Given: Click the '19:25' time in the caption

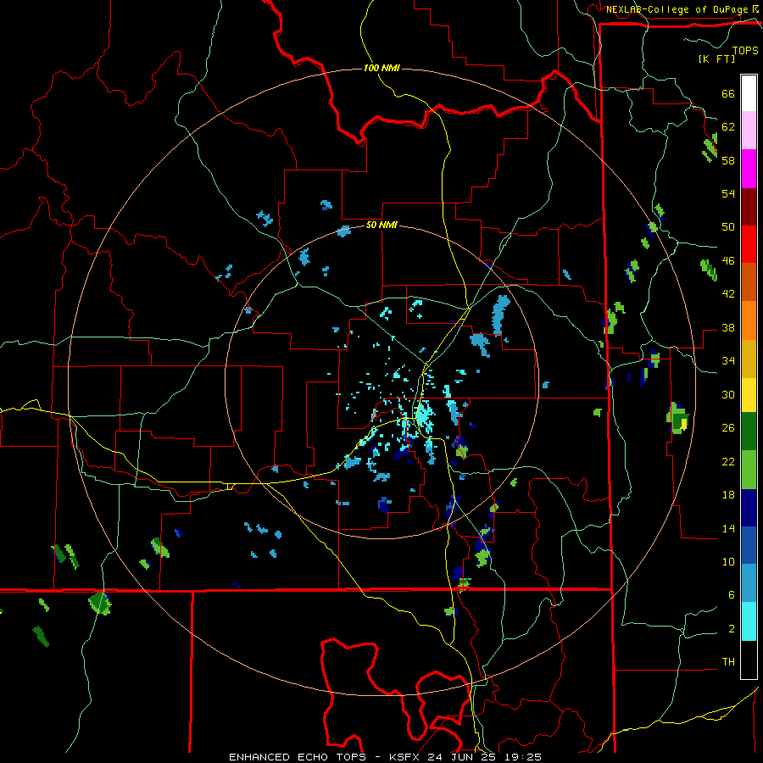Looking at the screenshot, I should pos(523,757).
